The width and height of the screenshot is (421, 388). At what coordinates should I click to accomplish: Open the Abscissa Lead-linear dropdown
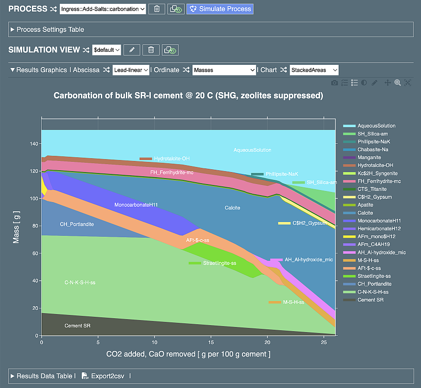click(131, 70)
